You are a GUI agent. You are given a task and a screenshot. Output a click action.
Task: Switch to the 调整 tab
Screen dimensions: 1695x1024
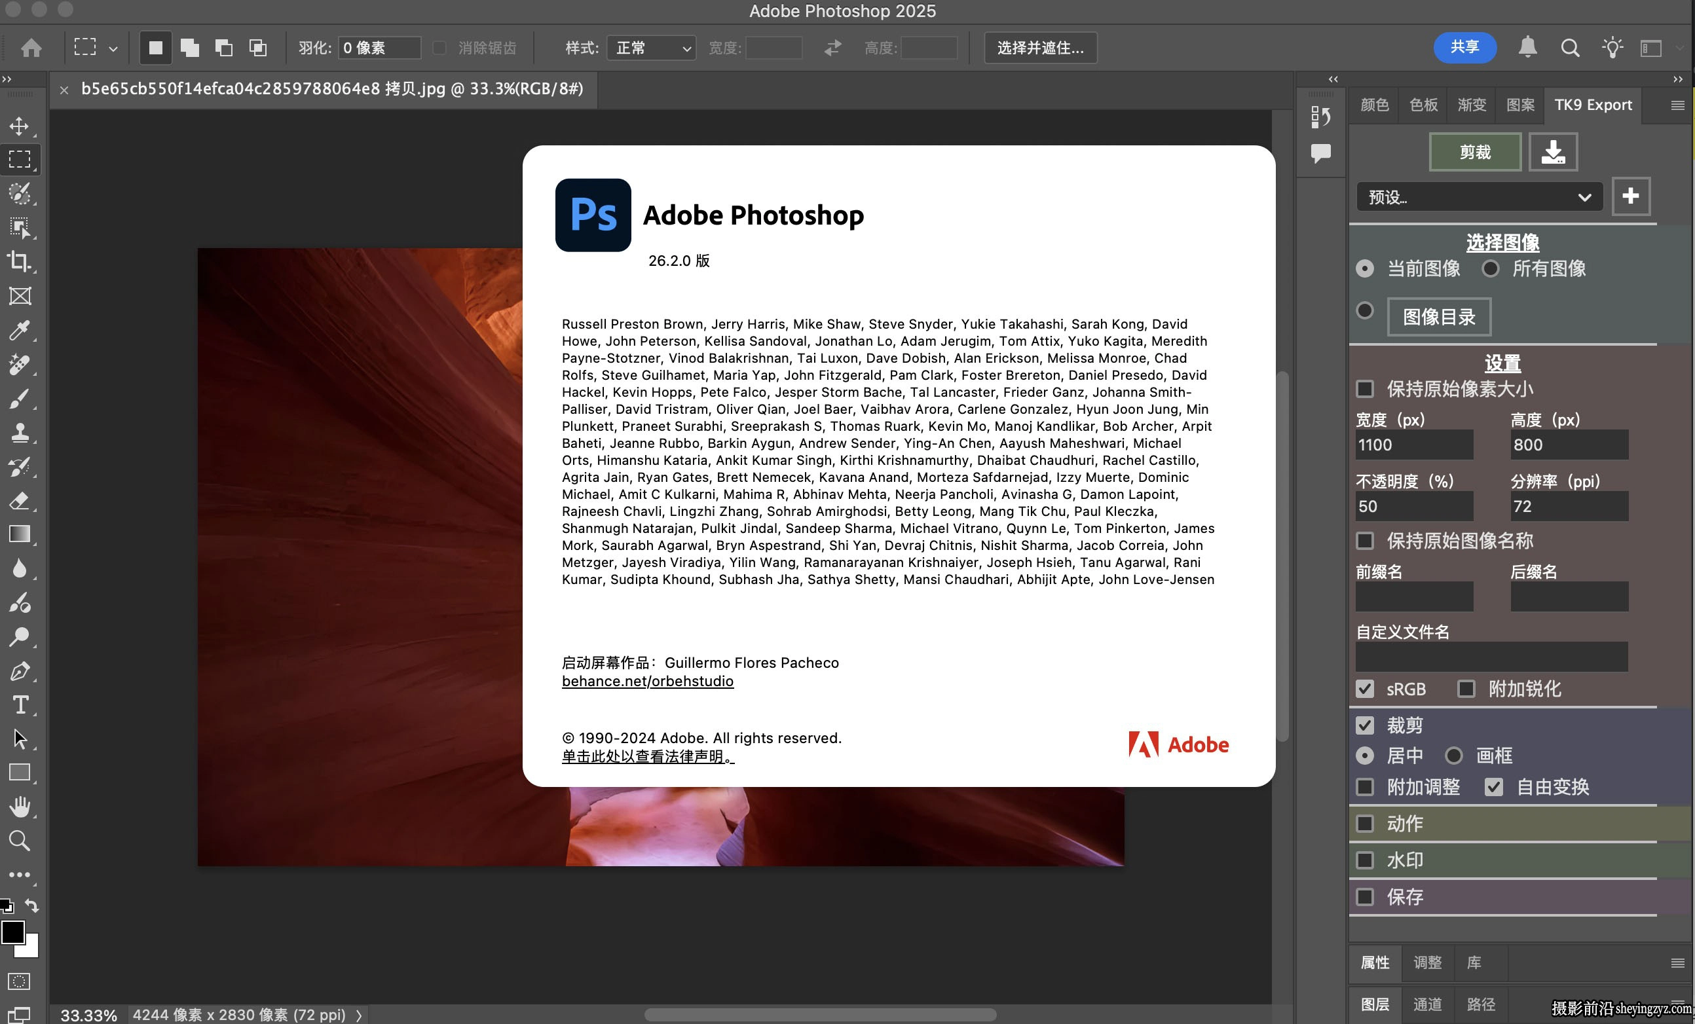pos(1426,963)
